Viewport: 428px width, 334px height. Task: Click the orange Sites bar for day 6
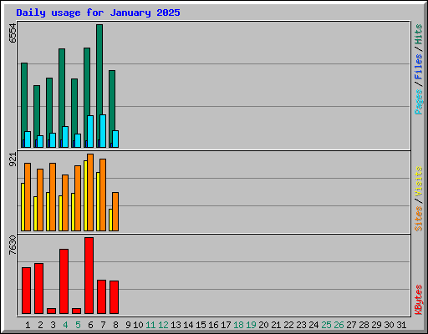pos(90,192)
